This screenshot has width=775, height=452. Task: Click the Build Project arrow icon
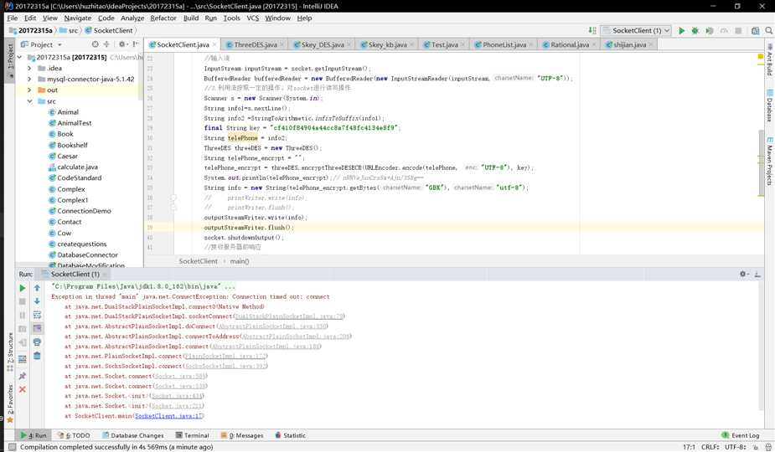point(592,31)
